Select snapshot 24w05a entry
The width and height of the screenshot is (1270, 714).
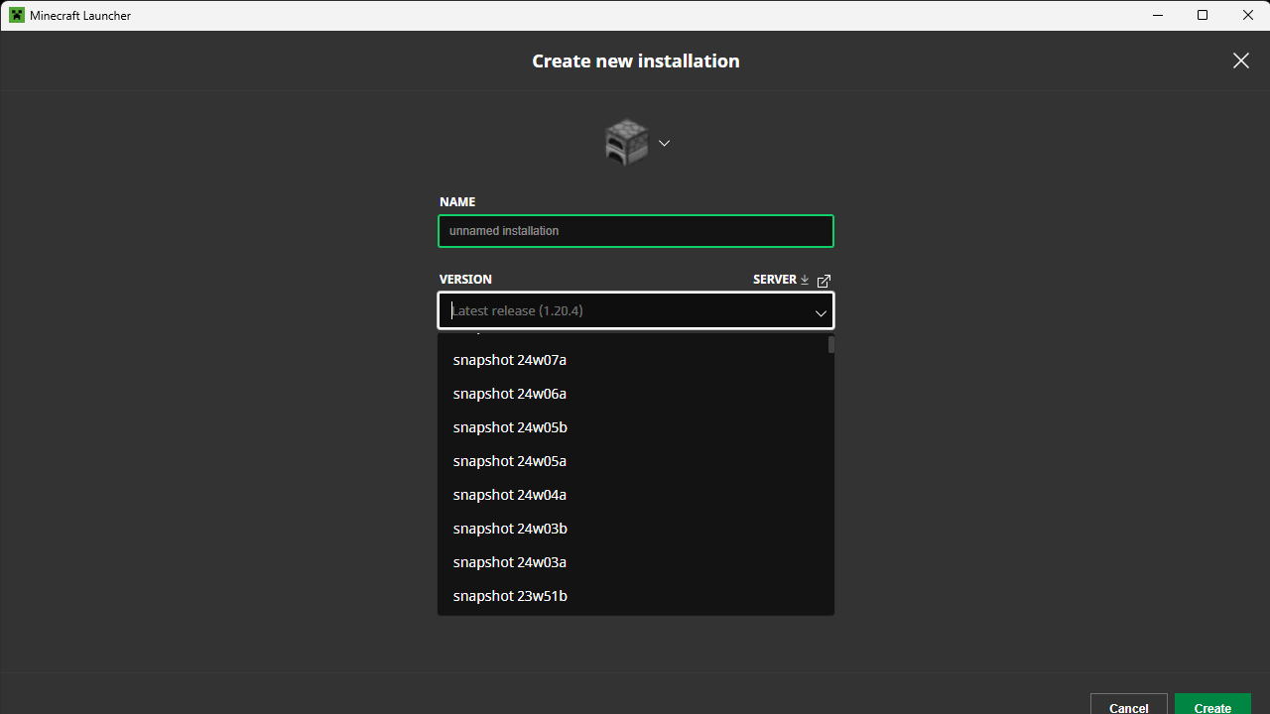click(636, 461)
